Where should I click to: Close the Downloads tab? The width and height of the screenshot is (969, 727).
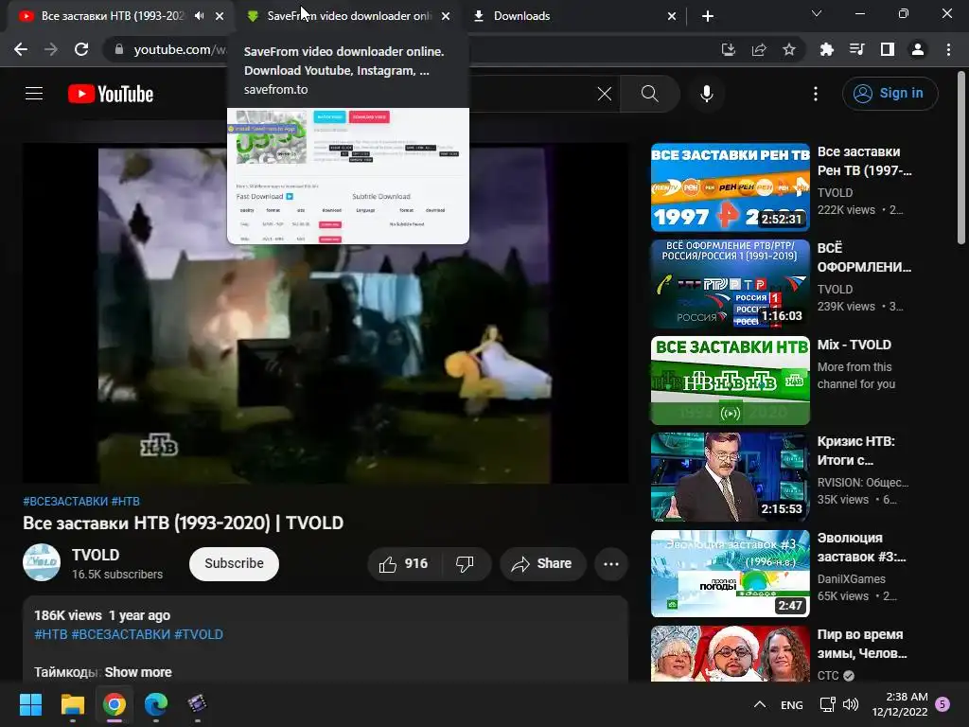(x=672, y=16)
